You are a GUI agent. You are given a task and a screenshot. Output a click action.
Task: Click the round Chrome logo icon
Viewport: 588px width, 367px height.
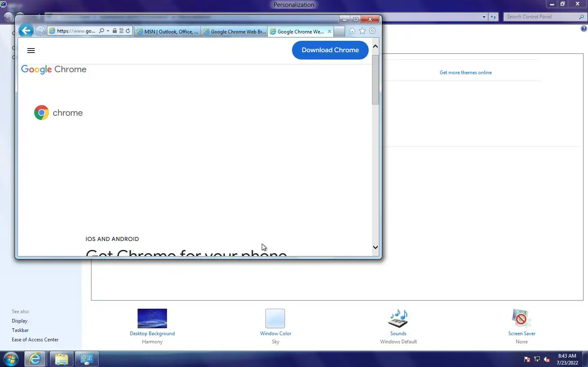[x=41, y=113]
